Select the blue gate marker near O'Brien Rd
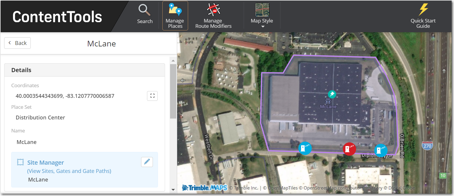Viewport: 454px width, 196px height. click(x=381, y=150)
